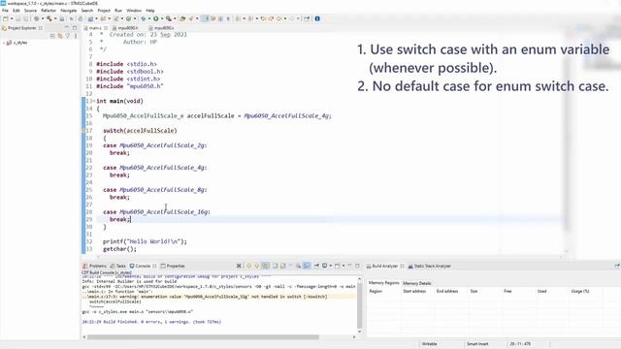Open the Project menu
The height and width of the screenshot is (349, 621).
(x=104, y=11)
